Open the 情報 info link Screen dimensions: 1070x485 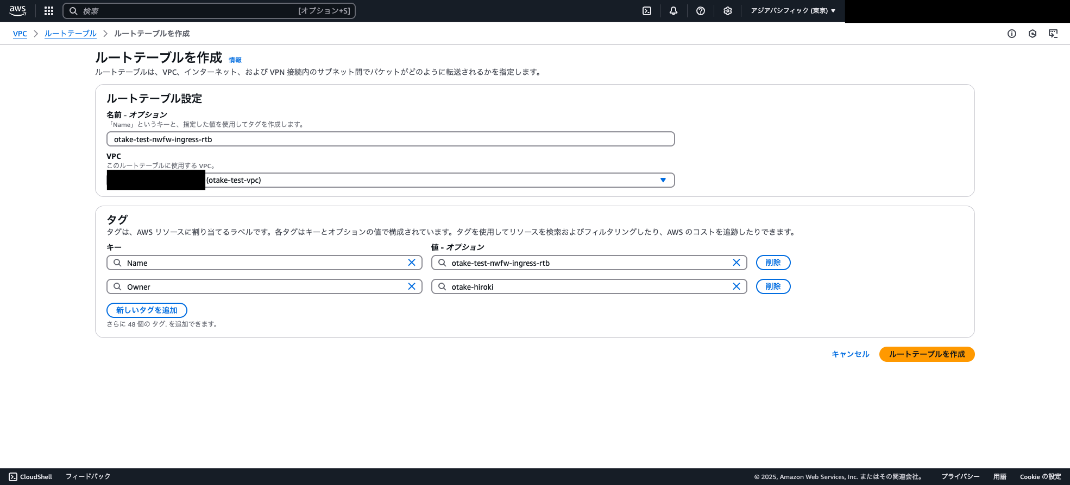(235, 60)
